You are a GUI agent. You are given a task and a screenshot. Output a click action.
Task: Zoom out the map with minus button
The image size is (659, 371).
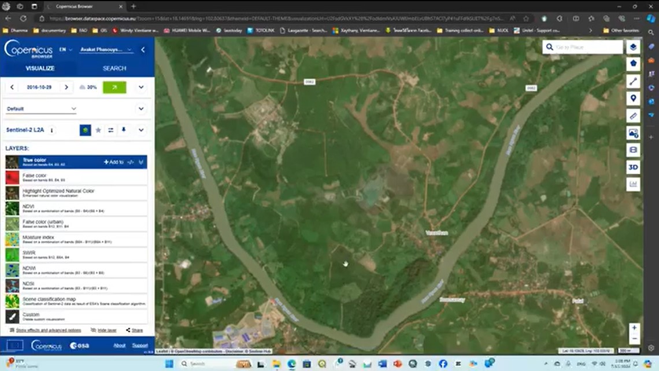pyautogui.click(x=634, y=338)
